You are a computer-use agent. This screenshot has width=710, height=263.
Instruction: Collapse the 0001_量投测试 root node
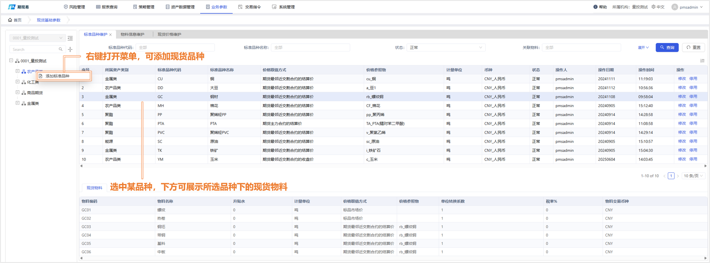[x=11, y=61]
